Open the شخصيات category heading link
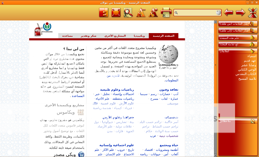Screen dimensions: 259x157 pyautogui.click(x=172, y=117)
